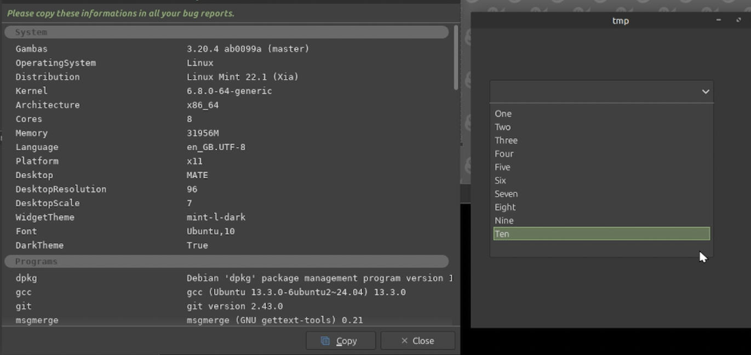Choose "Three" in the combo list

(x=506, y=140)
